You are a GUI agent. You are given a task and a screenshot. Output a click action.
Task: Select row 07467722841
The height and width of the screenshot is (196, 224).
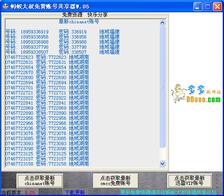(47, 103)
